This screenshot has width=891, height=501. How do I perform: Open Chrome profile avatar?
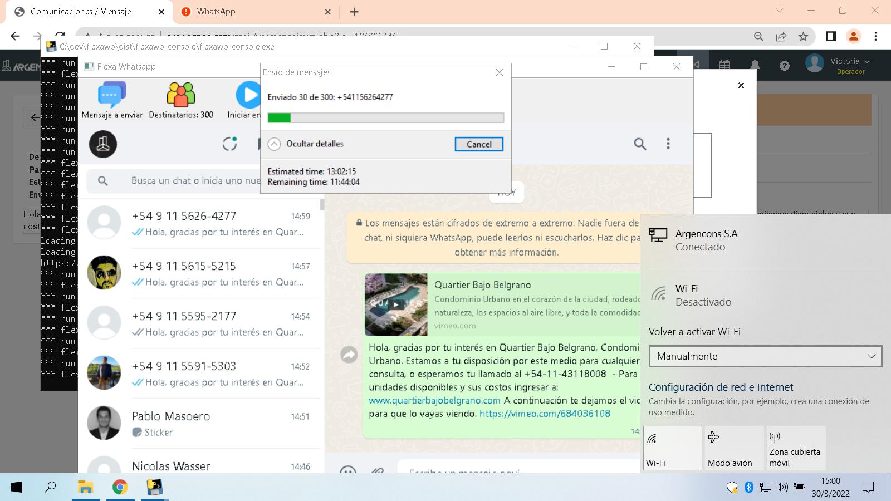[853, 36]
